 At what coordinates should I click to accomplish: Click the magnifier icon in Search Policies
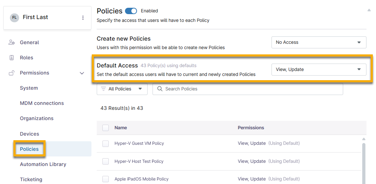pos(160,89)
